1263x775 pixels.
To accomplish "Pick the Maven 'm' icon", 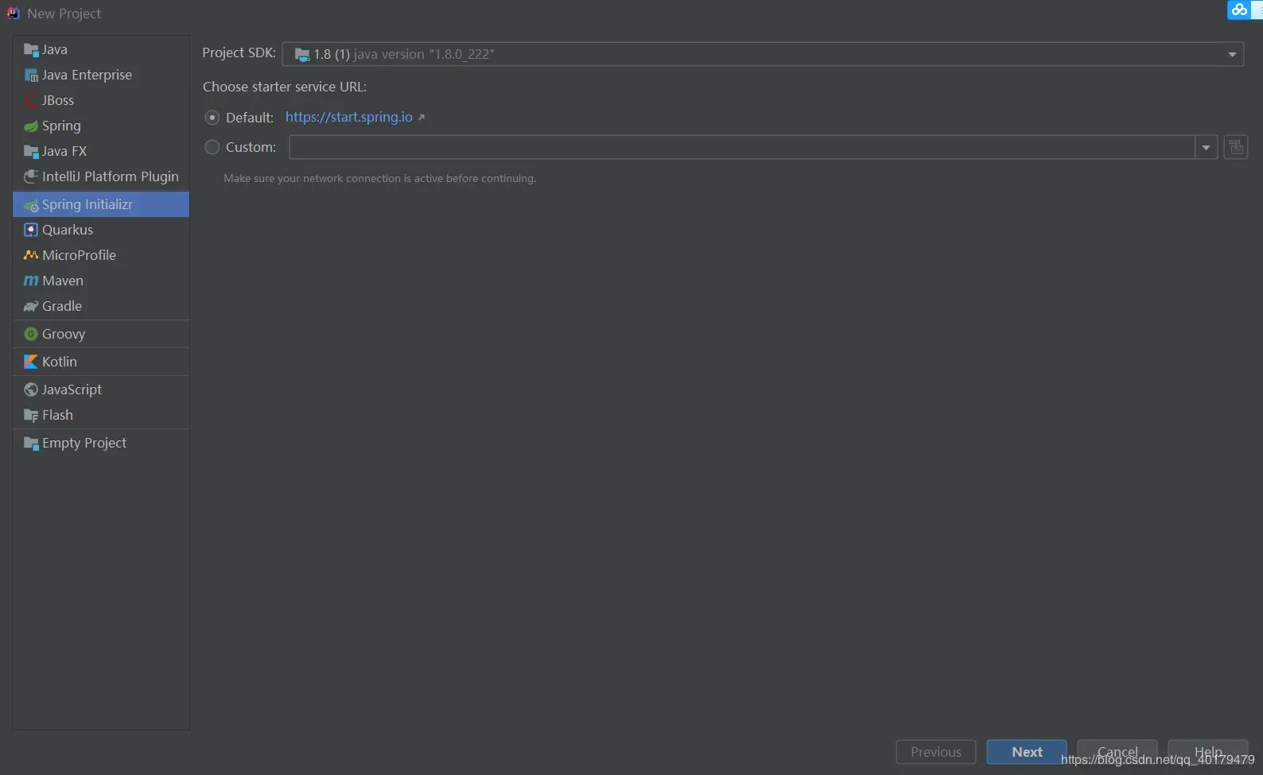I will point(31,281).
